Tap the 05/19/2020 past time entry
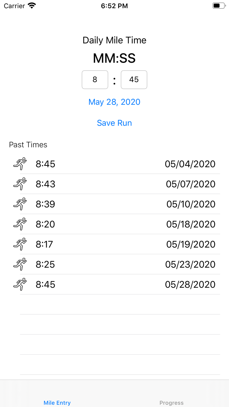Viewport: 229px width, 407px height. [114, 244]
